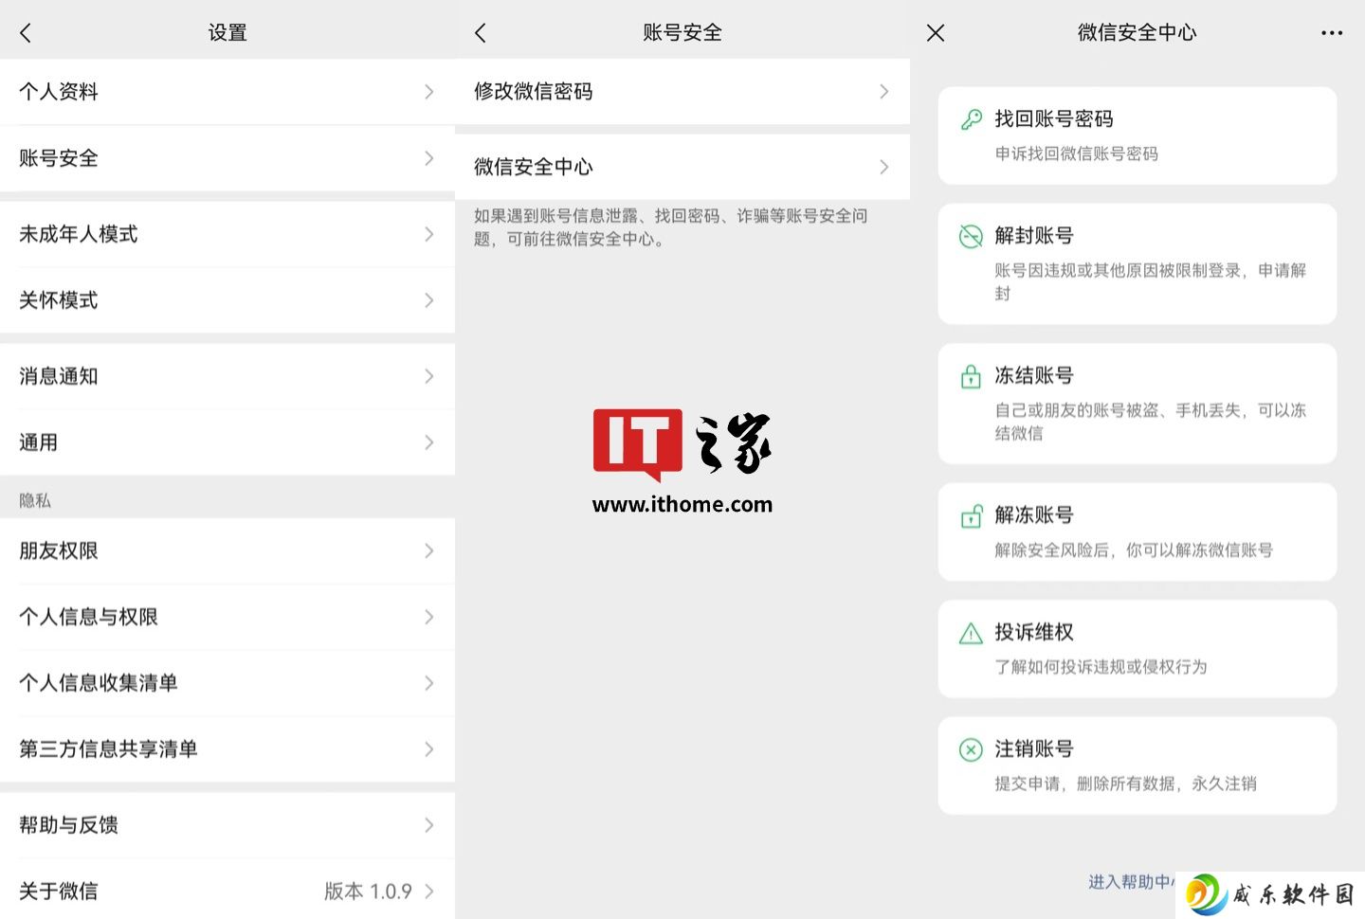Click the 解封账号 unblock icon
The height and width of the screenshot is (919, 1365).
click(971, 236)
